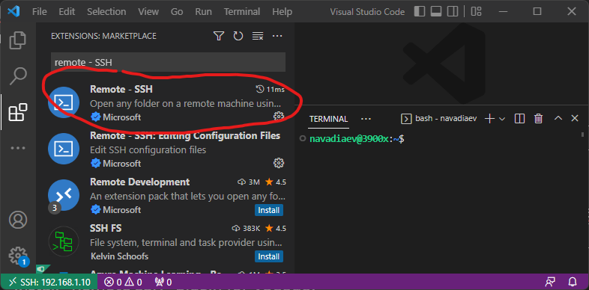The image size is (589, 290).
Task: Install the Remote Development extension pack
Action: [269, 210]
